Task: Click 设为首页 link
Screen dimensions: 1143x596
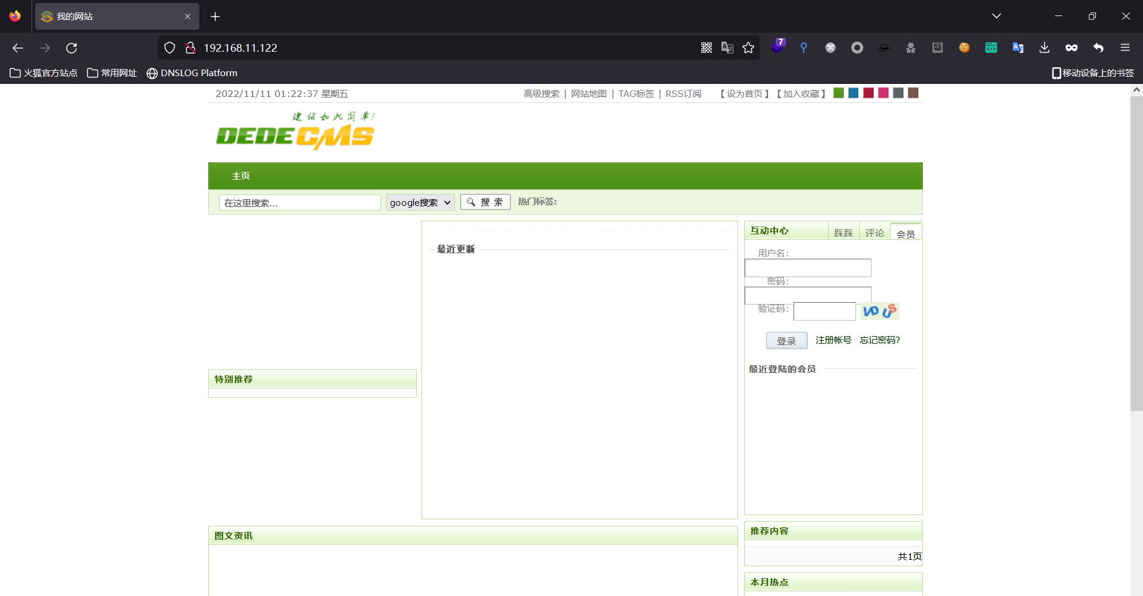Action: point(745,93)
